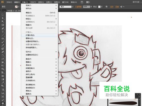Select the Symbol Sprayer tool
Image resolution: width=142 pixels, height=106 pixels.
(3, 89)
